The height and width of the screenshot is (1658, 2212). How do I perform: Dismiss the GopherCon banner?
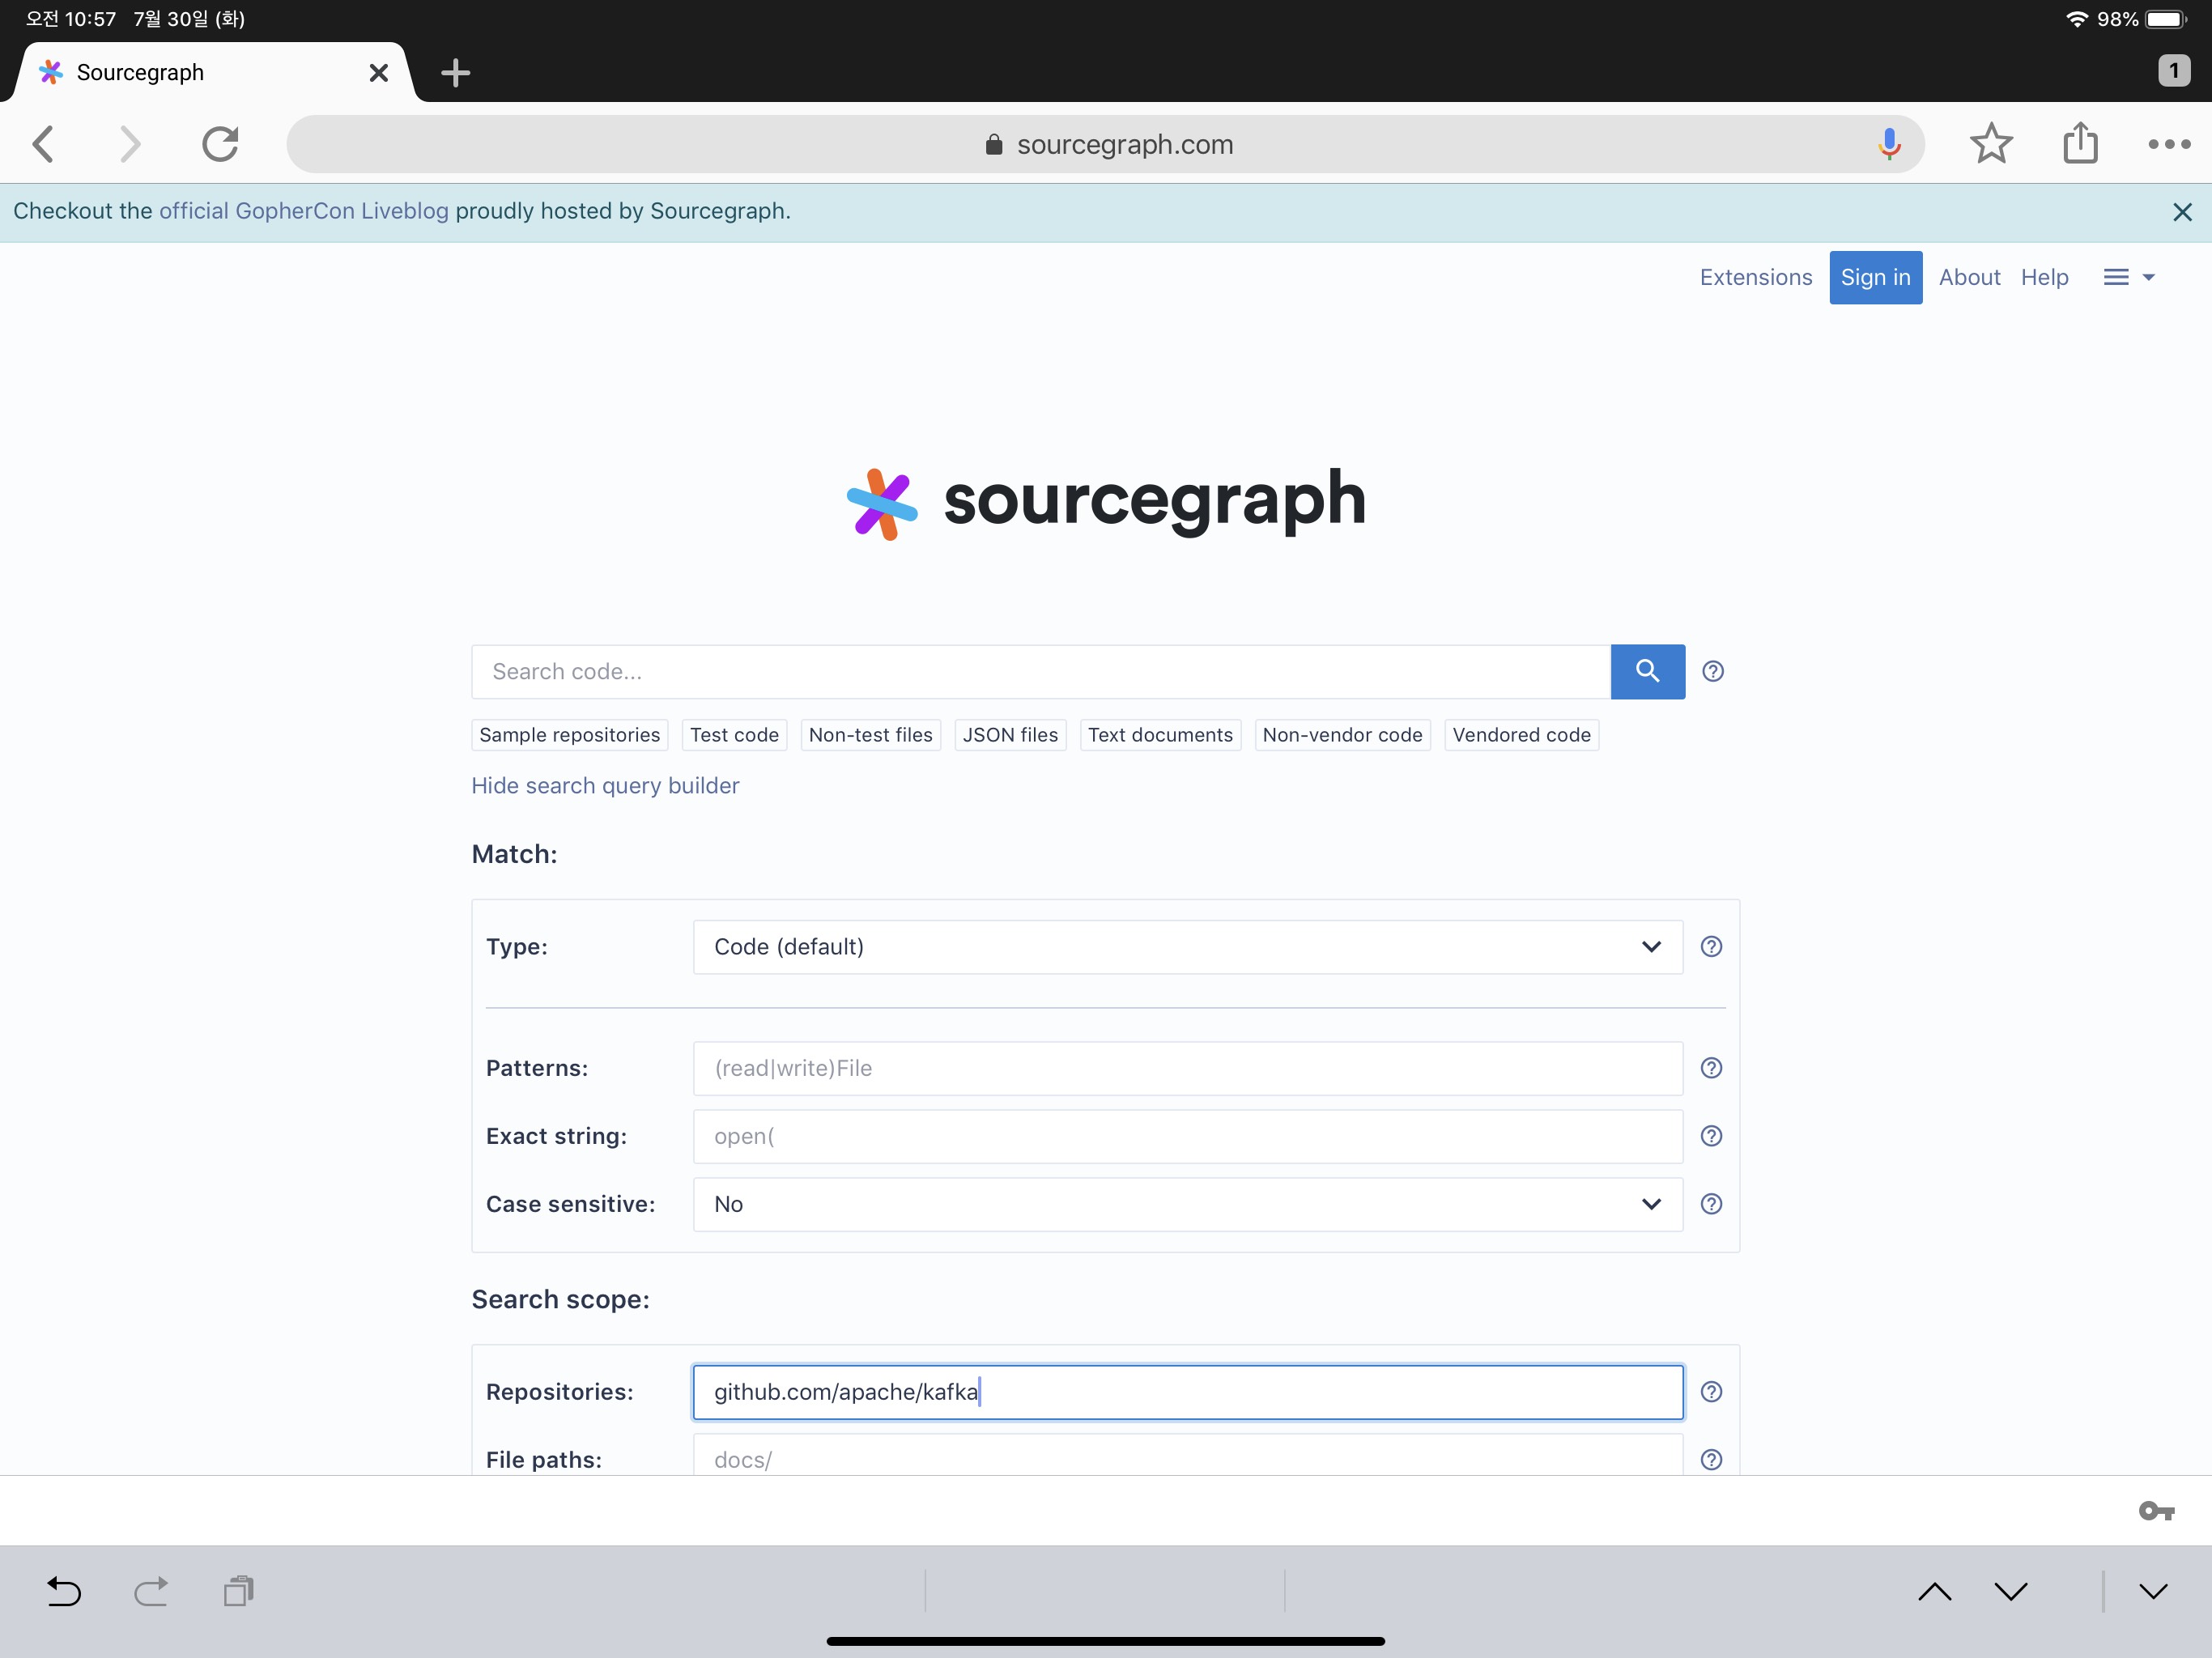coord(2182,212)
